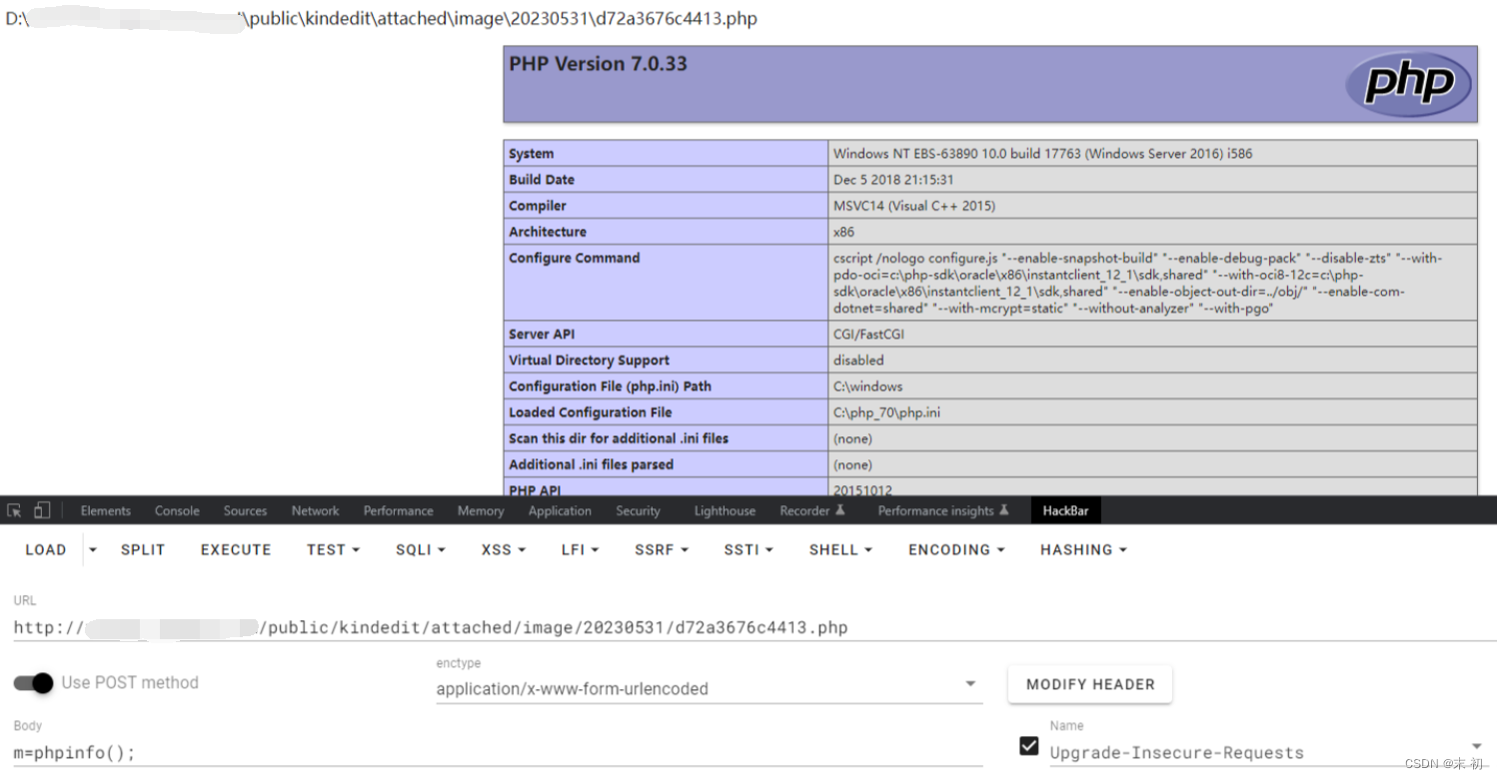Open the SHELL dropdown menu
The image size is (1497, 779).
pyautogui.click(x=840, y=549)
